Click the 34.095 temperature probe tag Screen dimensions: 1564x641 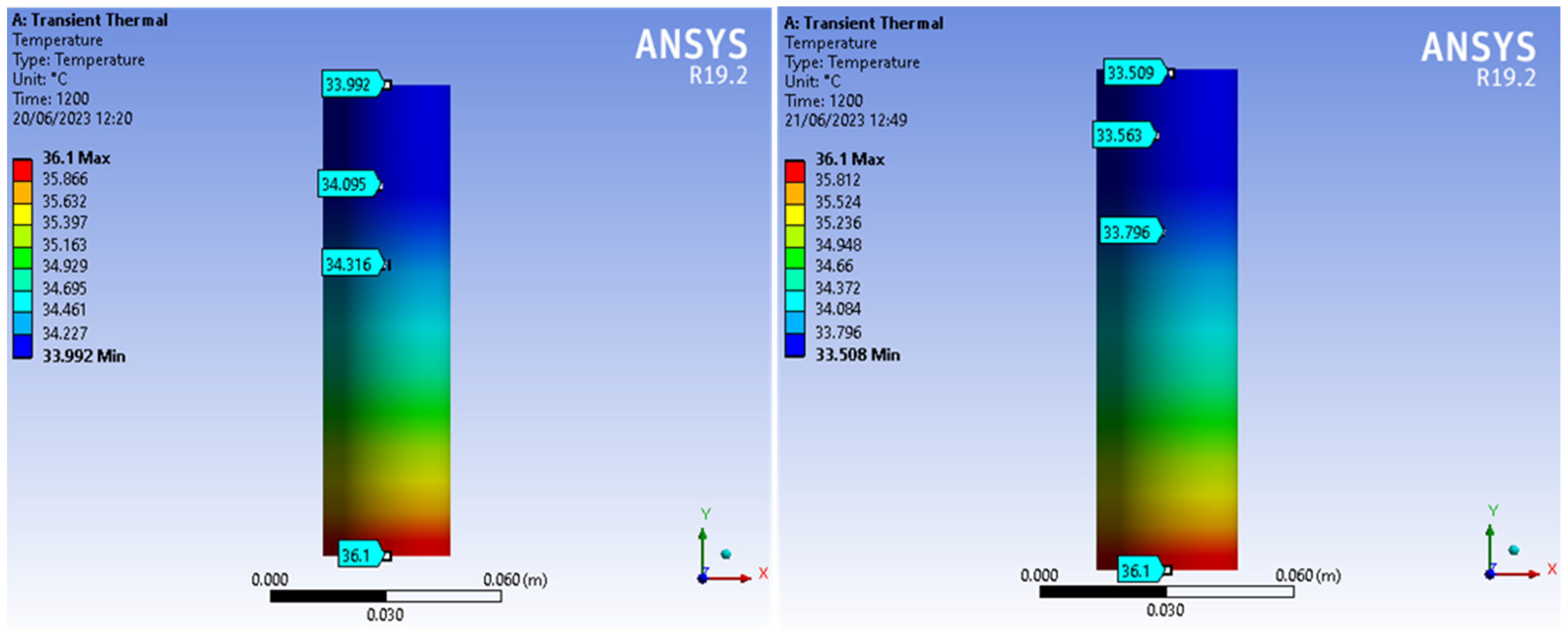tap(348, 184)
